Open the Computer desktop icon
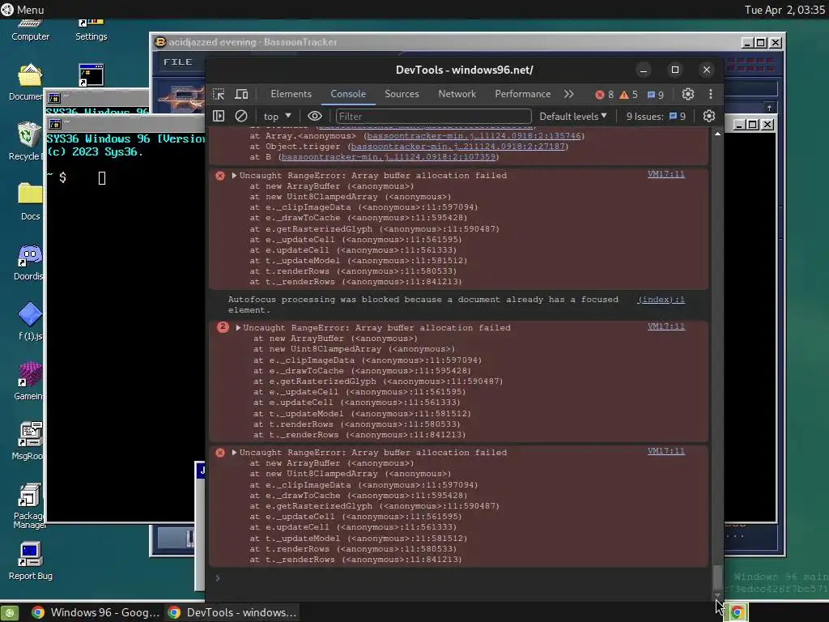The height and width of the screenshot is (622, 829). point(30,31)
